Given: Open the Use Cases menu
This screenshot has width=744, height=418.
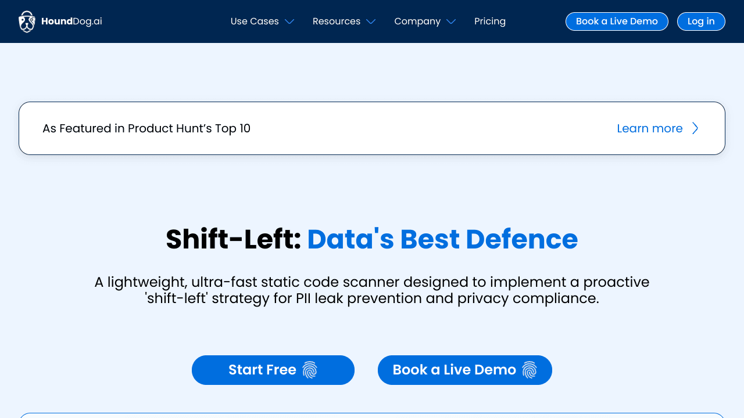Looking at the screenshot, I should tap(255, 21).
